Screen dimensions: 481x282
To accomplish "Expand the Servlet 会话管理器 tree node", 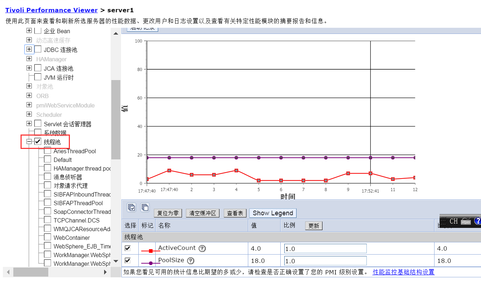I will coord(29,123).
